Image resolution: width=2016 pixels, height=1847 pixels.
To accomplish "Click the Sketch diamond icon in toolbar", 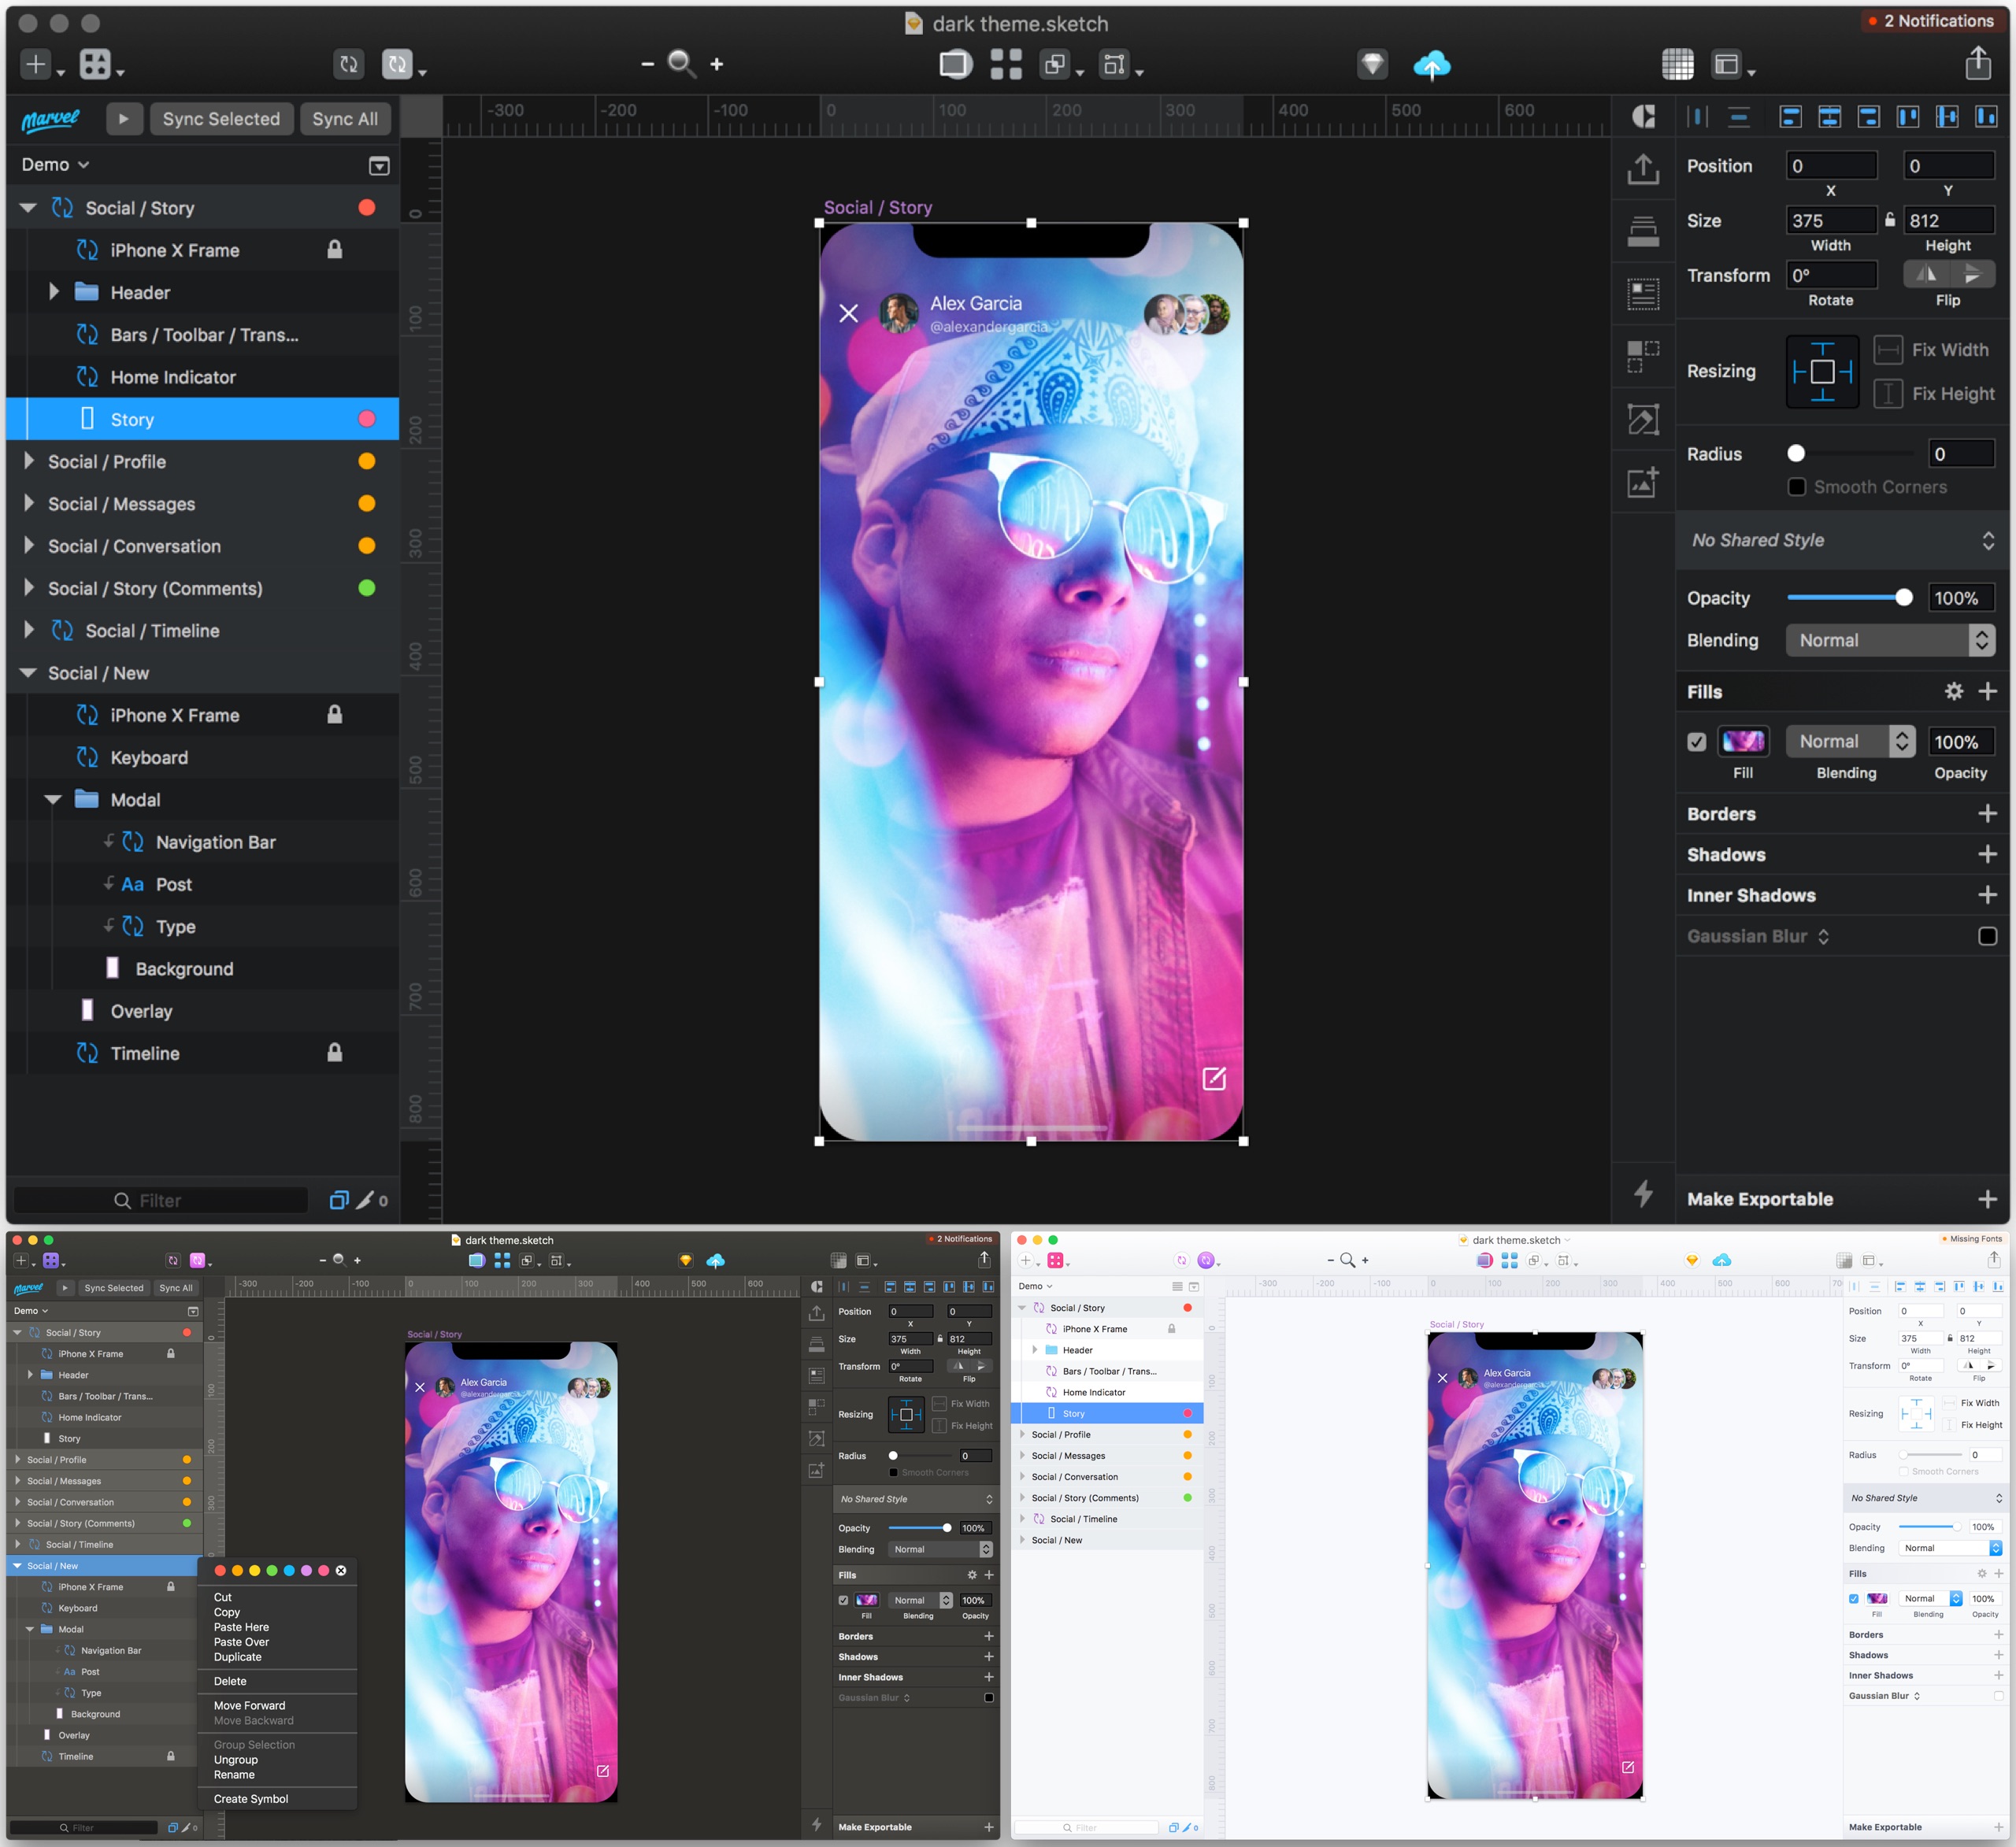I will [x=1372, y=65].
